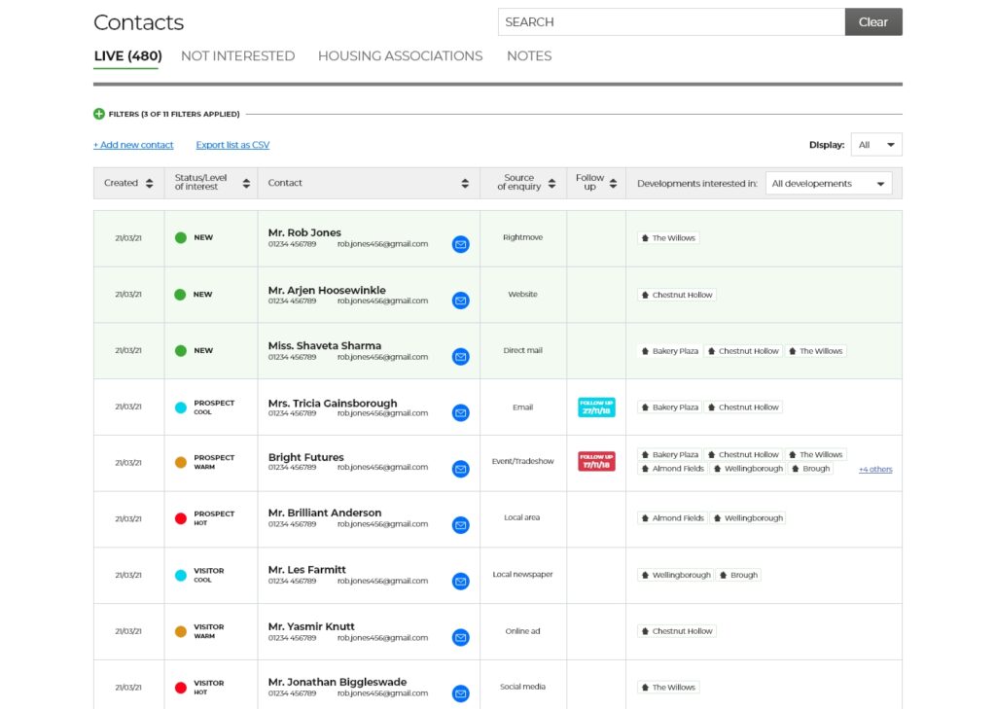Click email icon for Mr. Rob Jones
This screenshot has width=996, height=709.
(460, 244)
